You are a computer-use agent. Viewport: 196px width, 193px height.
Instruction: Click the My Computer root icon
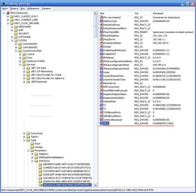[8, 13]
